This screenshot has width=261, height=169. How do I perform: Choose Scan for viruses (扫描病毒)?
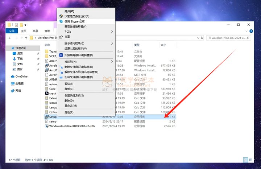(x=86, y=55)
